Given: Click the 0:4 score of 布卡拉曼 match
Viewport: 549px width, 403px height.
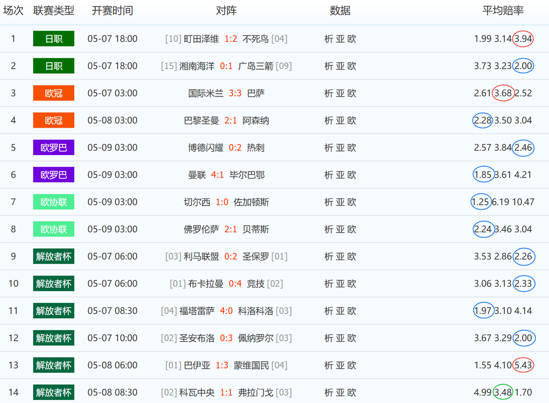Looking at the screenshot, I should pos(235,284).
